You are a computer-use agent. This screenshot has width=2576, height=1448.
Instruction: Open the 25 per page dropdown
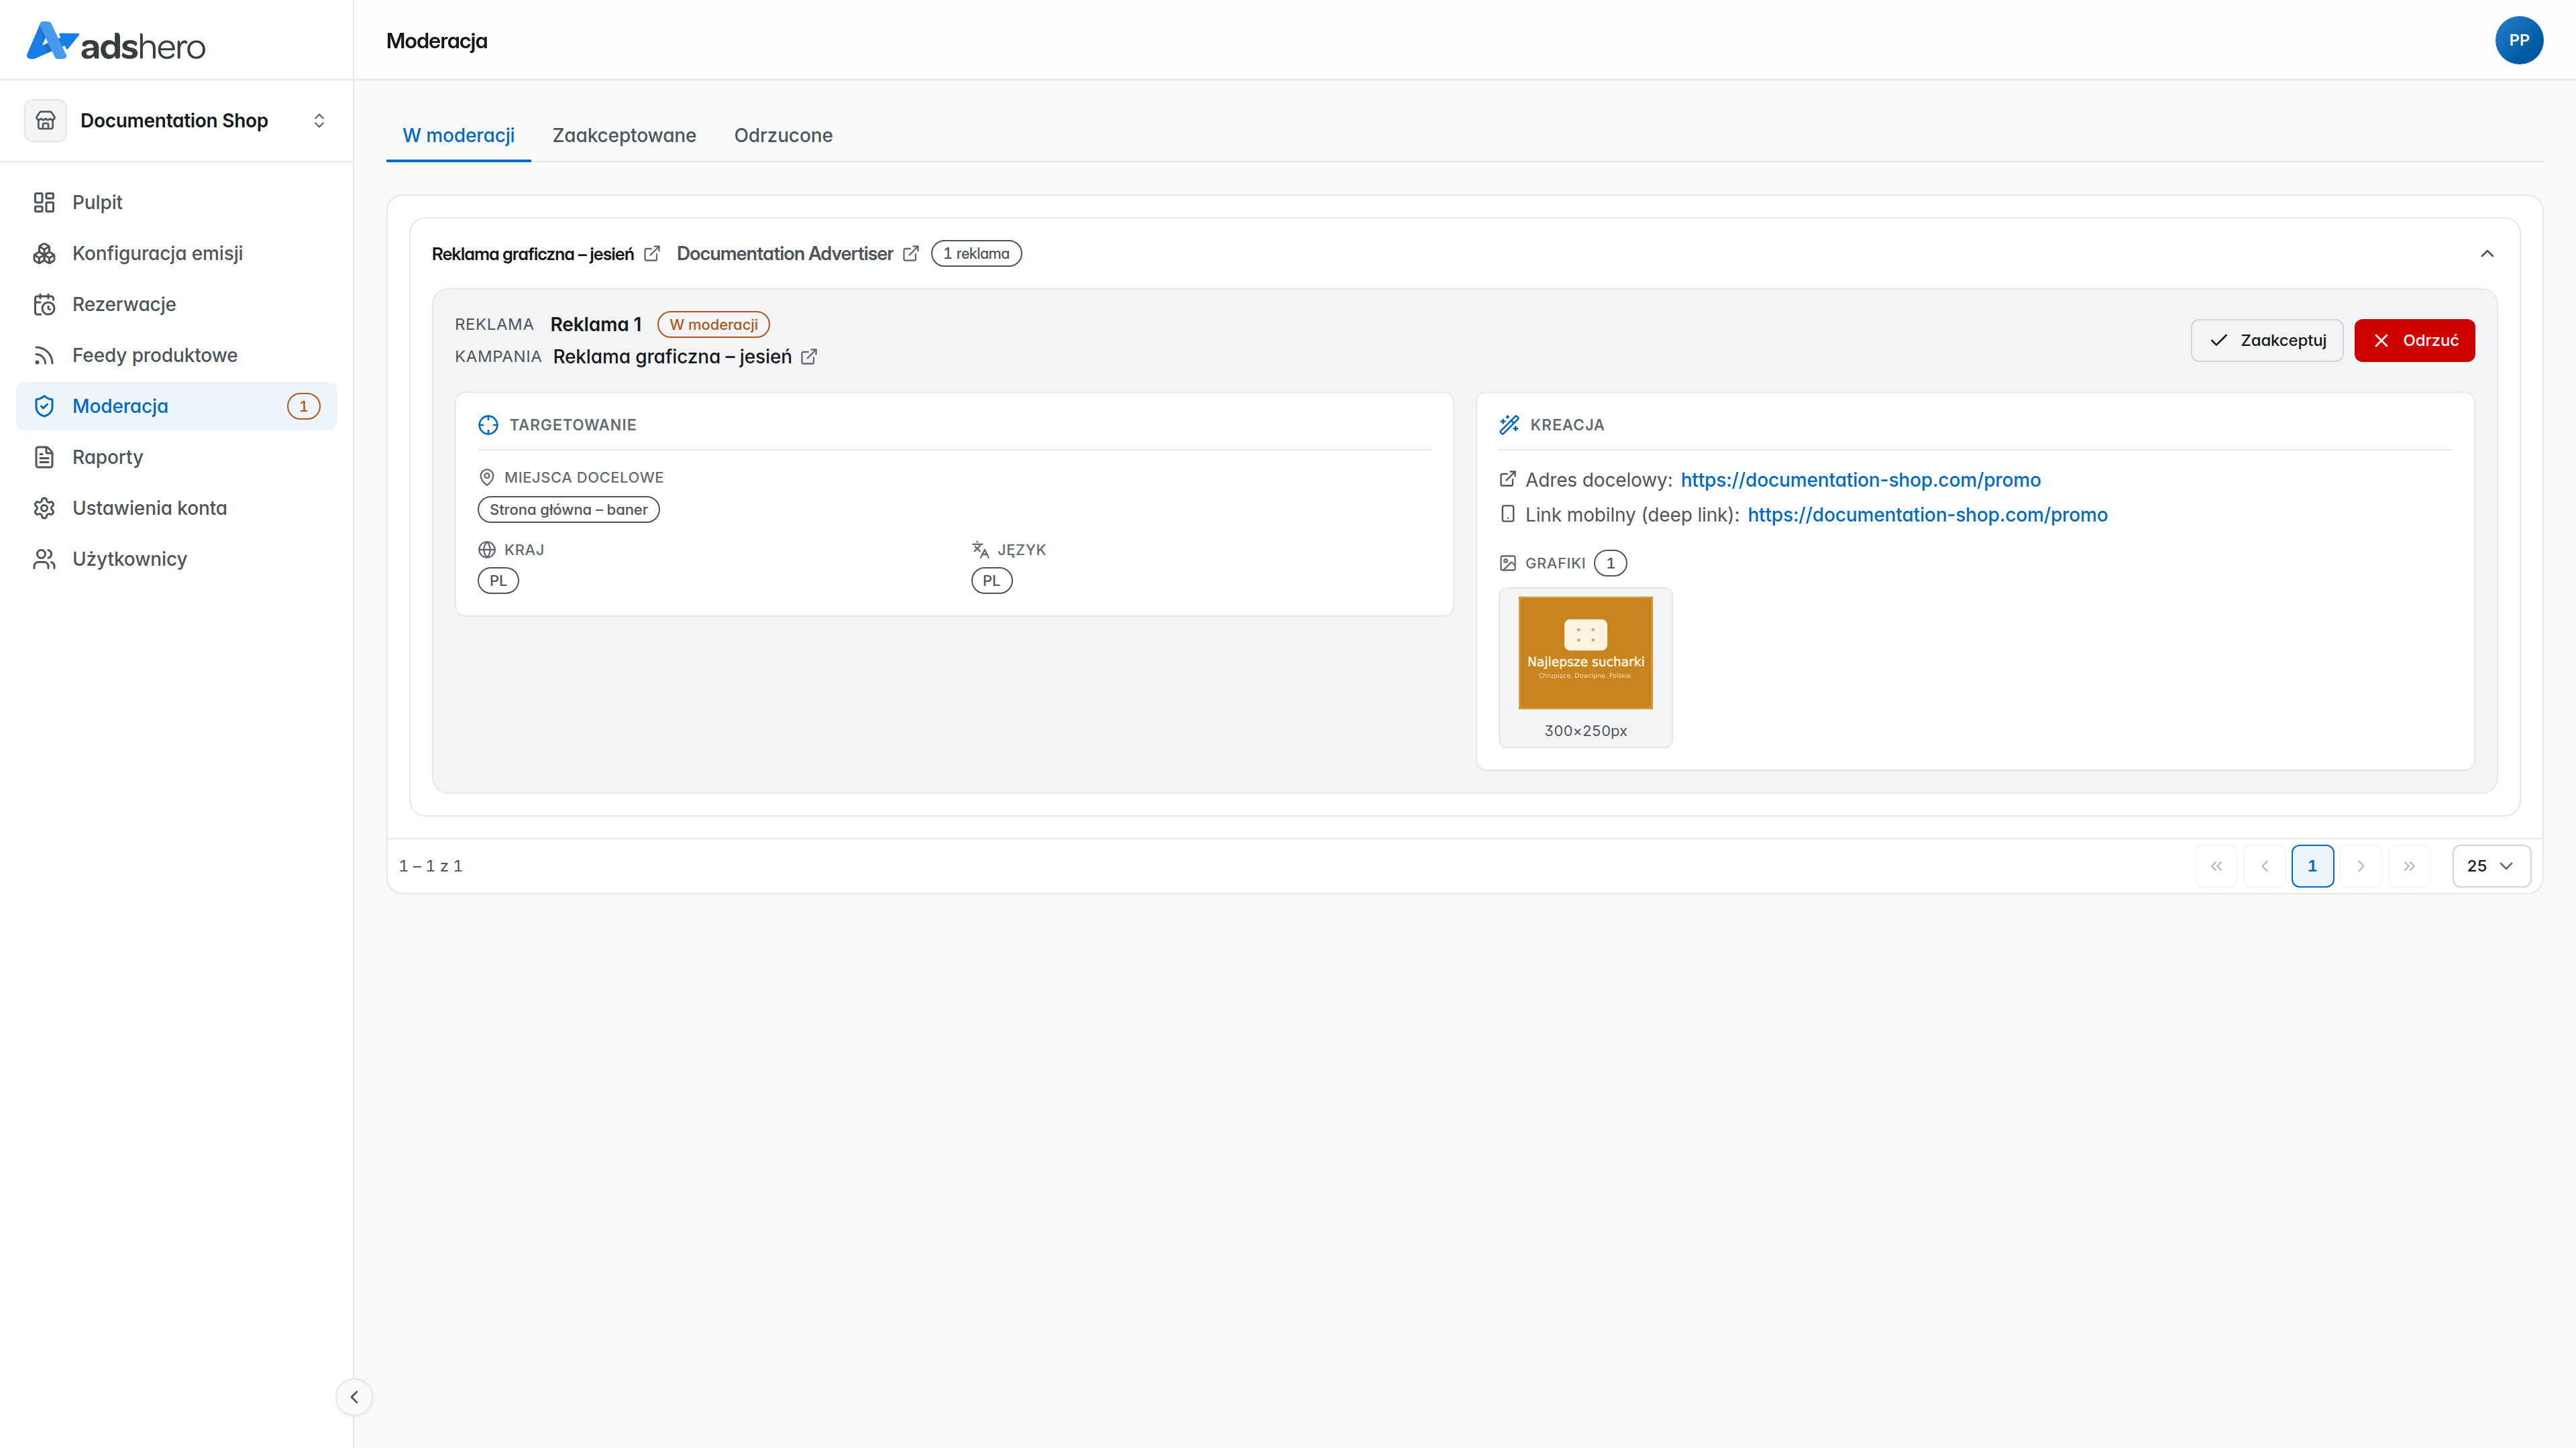point(2491,866)
